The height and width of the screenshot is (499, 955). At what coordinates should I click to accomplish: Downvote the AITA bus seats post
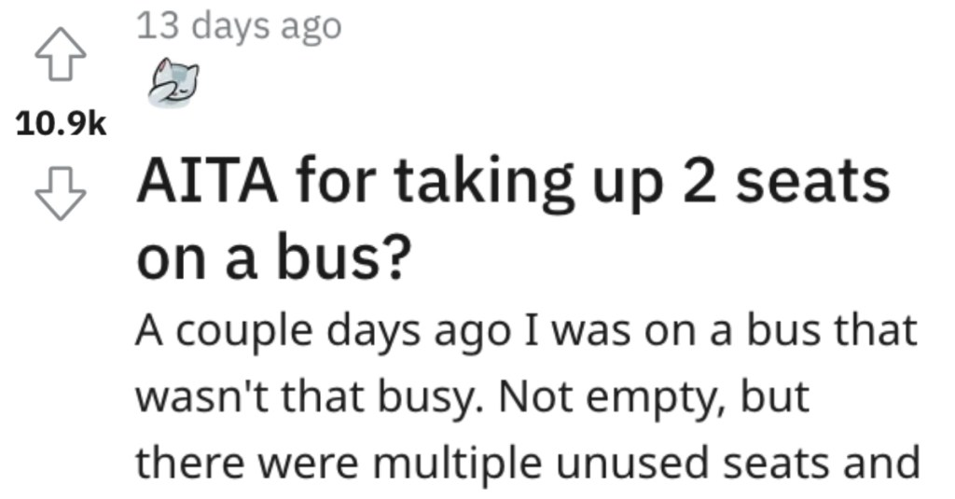60,193
